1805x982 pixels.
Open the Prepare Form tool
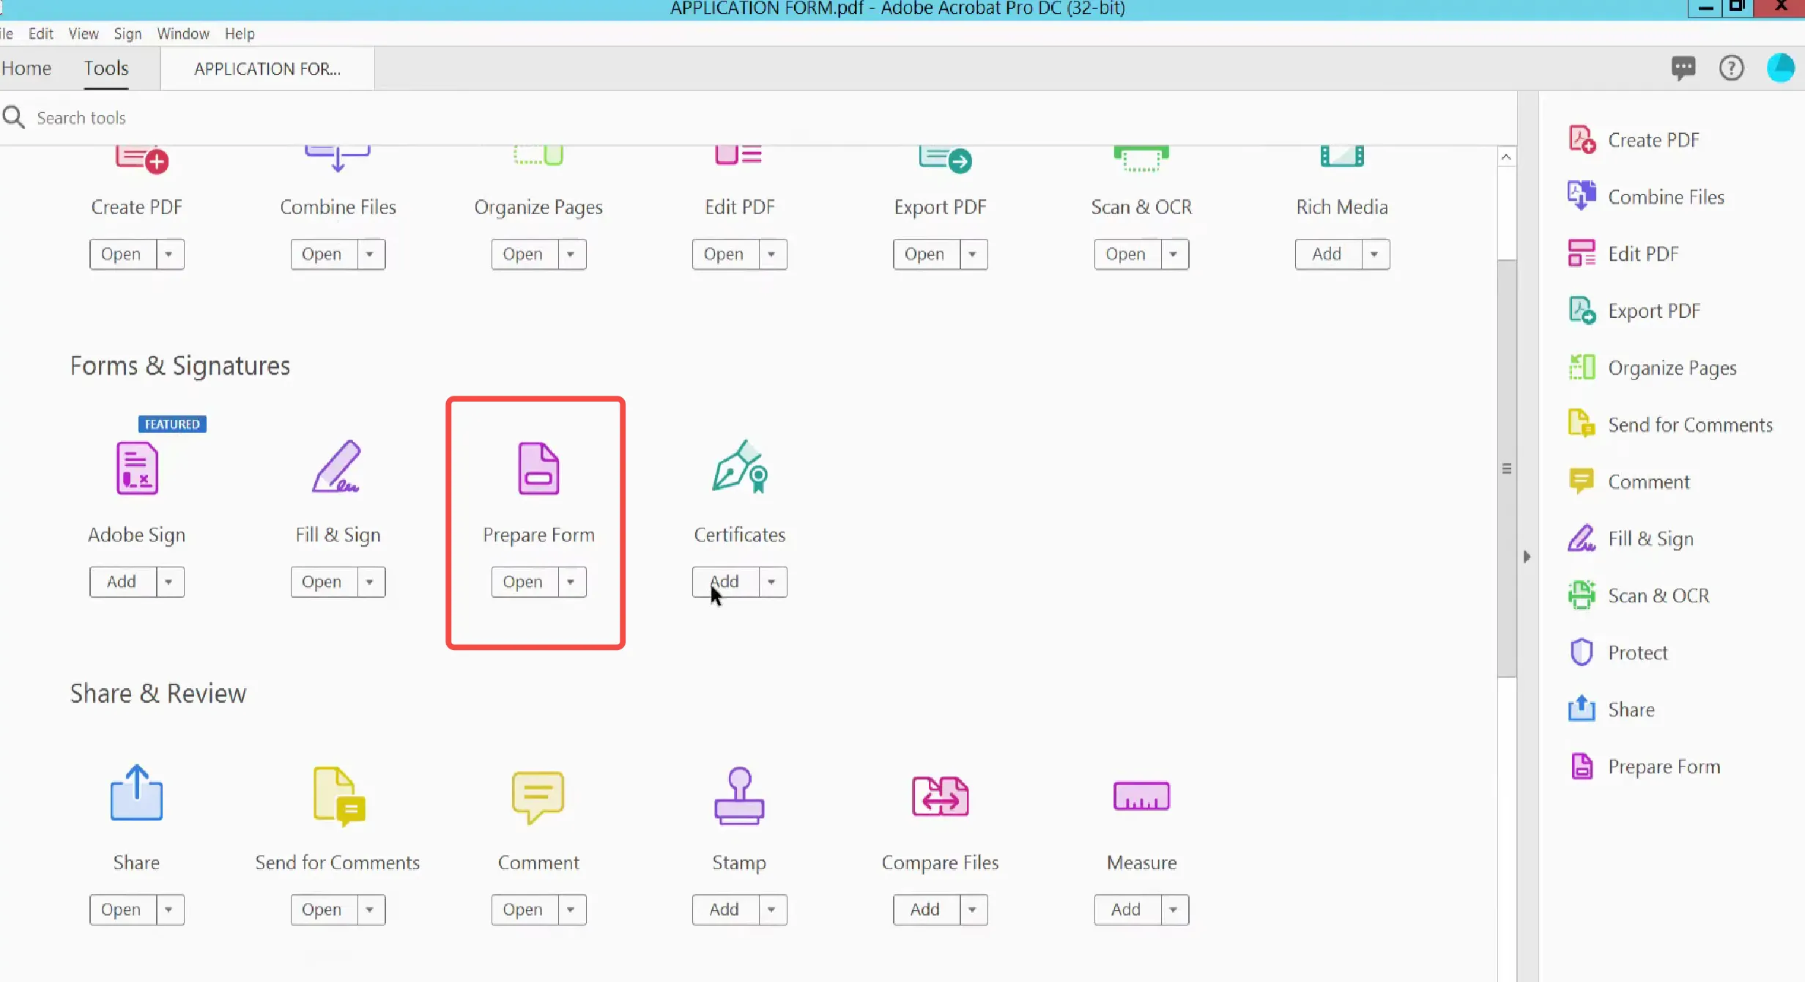(522, 582)
